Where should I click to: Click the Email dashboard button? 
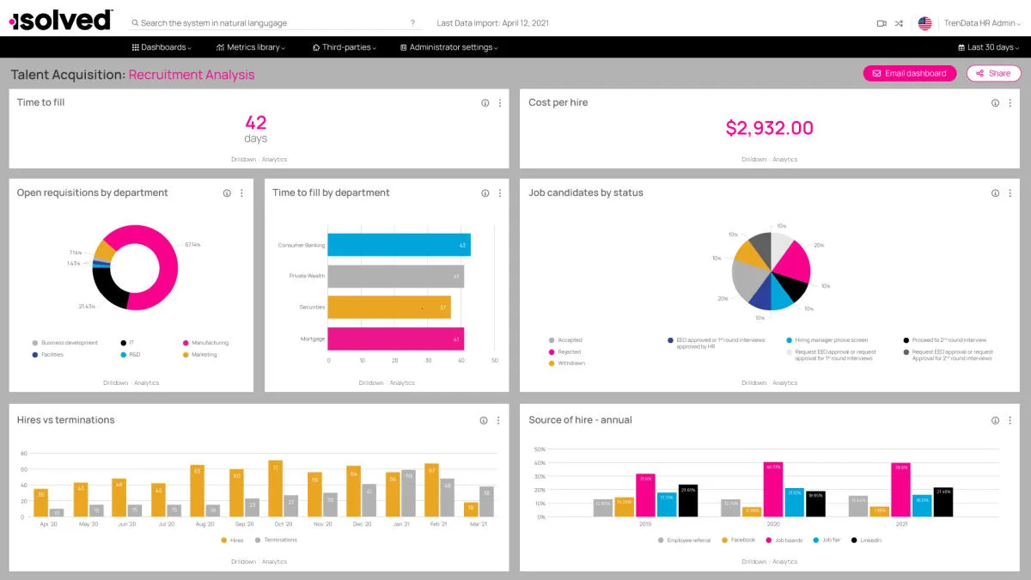(x=910, y=74)
